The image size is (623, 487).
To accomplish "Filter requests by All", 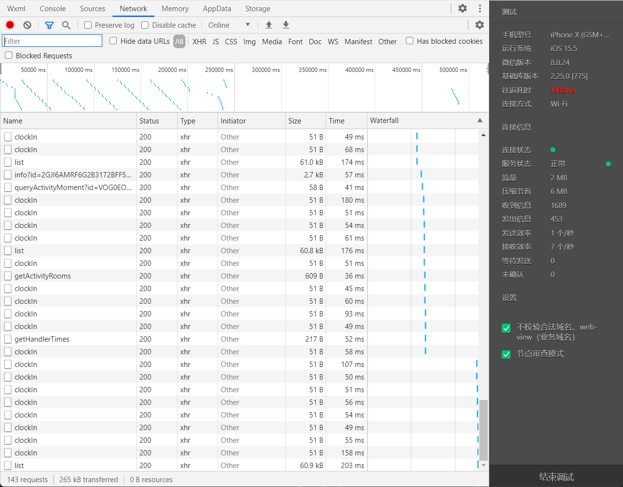I will coord(179,41).
